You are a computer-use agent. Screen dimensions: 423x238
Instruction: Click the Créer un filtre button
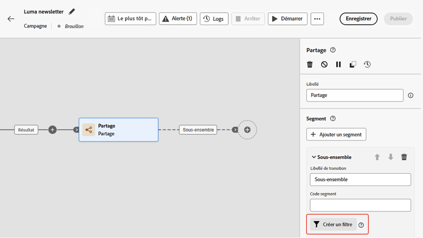coord(333,224)
